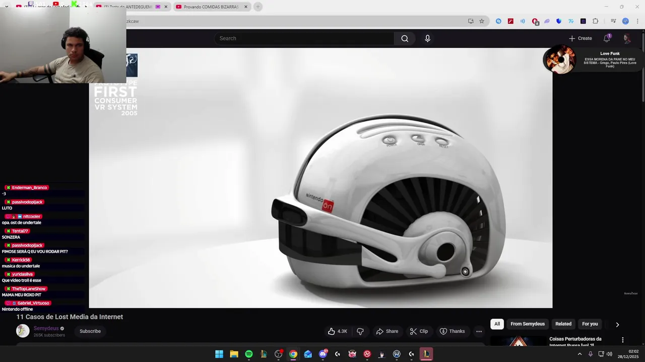
Task: Click the Semydeus channel avatar
Action: (23, 331)
